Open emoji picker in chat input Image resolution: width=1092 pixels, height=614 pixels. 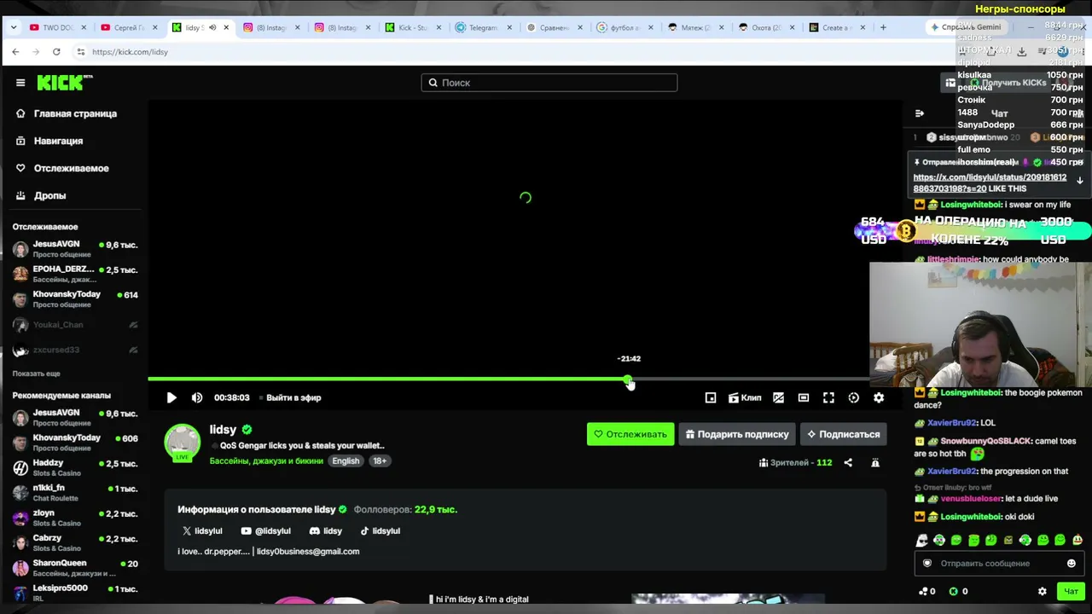click(1072, 563)
